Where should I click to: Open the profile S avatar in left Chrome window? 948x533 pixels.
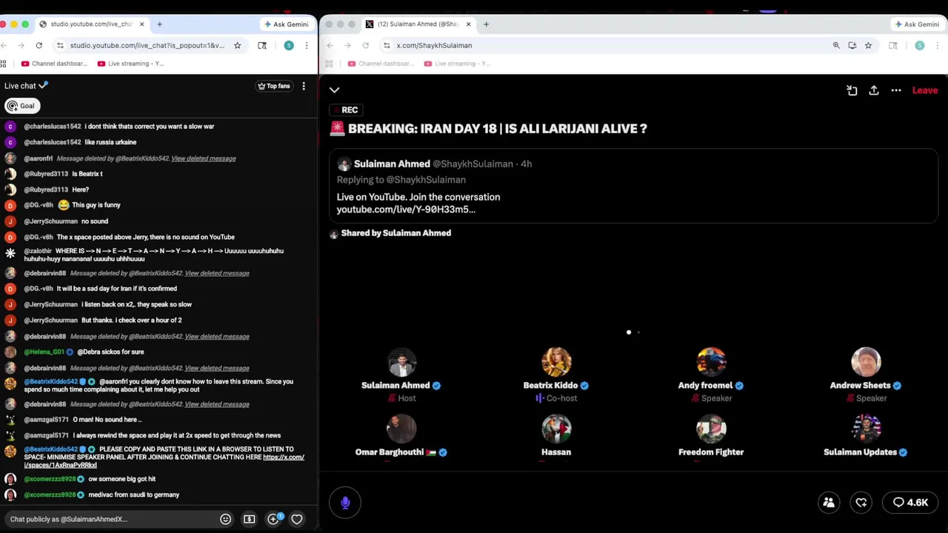[x=289, y=45]
